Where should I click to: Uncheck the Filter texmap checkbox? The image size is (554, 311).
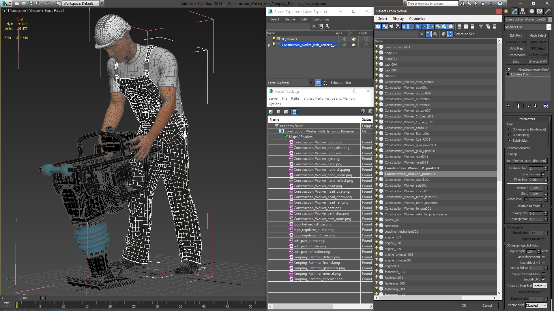[x=543, y=174]
